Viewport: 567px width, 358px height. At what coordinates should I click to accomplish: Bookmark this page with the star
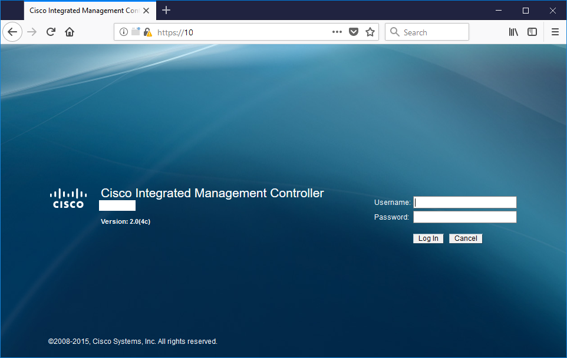click(x=370, y=32)
